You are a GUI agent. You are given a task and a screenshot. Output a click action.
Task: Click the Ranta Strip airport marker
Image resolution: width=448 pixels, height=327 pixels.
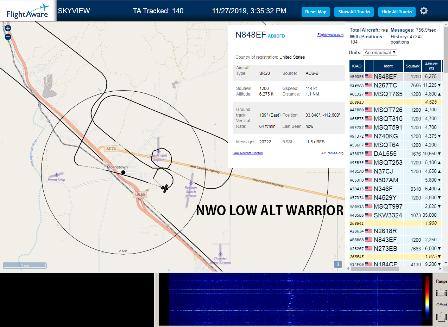click(57, 175)
